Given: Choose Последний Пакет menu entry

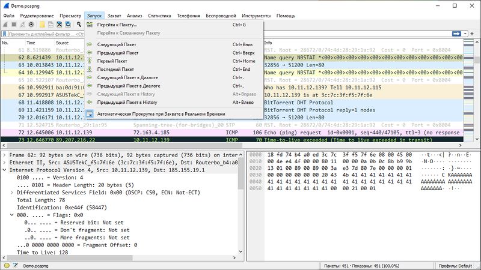Looking at the screenshot, I should point(174,69).
